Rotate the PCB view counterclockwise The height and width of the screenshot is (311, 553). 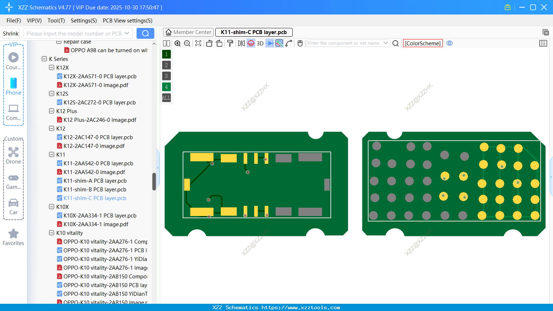(209, 43)
